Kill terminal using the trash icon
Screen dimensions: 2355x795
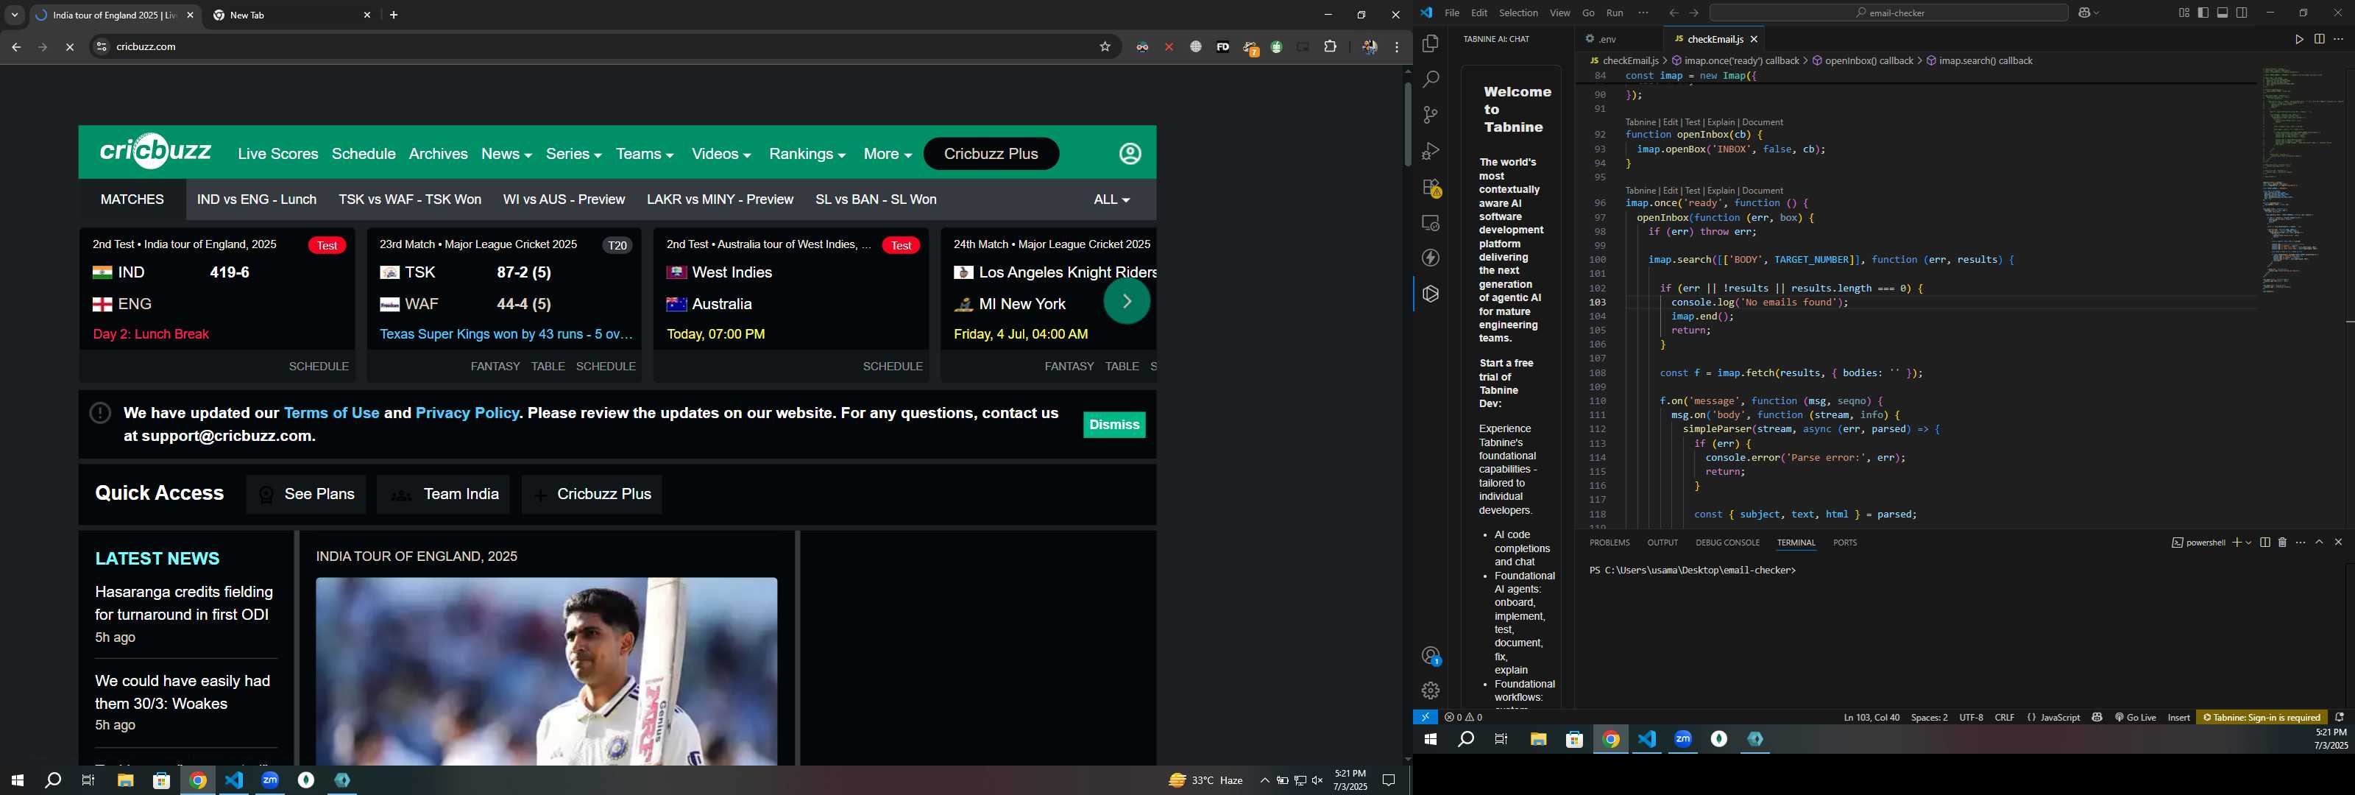(2282, 543)
